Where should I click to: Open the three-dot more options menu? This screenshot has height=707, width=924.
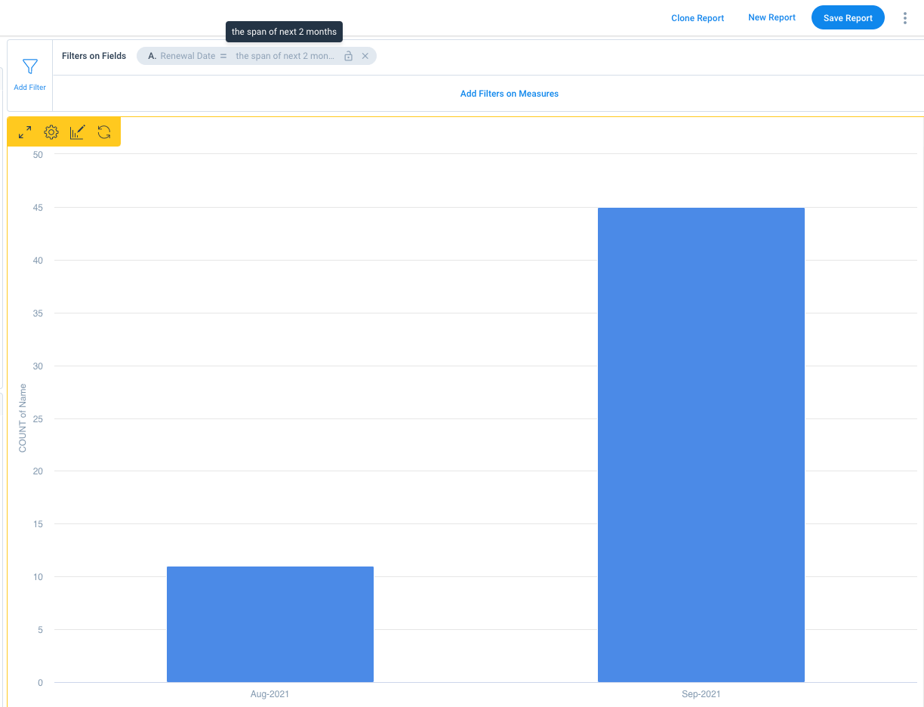904,18
